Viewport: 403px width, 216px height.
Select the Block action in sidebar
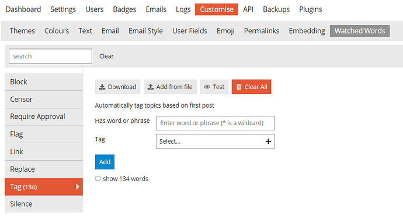[x=44, y=82]
